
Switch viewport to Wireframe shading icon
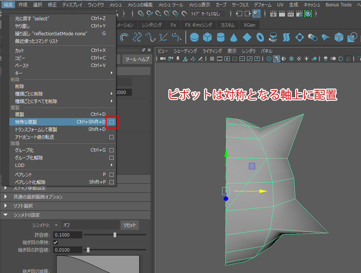tap(268, 59)
